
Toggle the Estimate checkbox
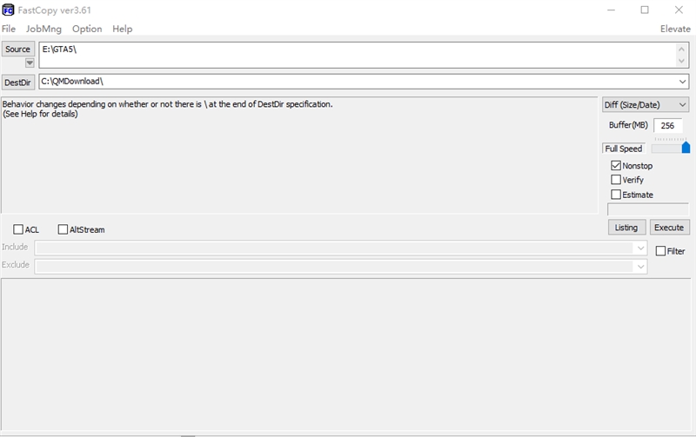click(616, 195)
